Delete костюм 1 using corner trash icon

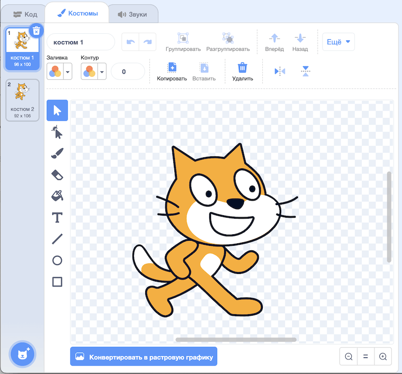coord(36,31)
